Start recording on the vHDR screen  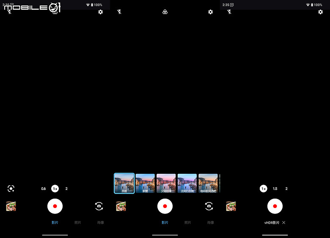tap(275, 206)
